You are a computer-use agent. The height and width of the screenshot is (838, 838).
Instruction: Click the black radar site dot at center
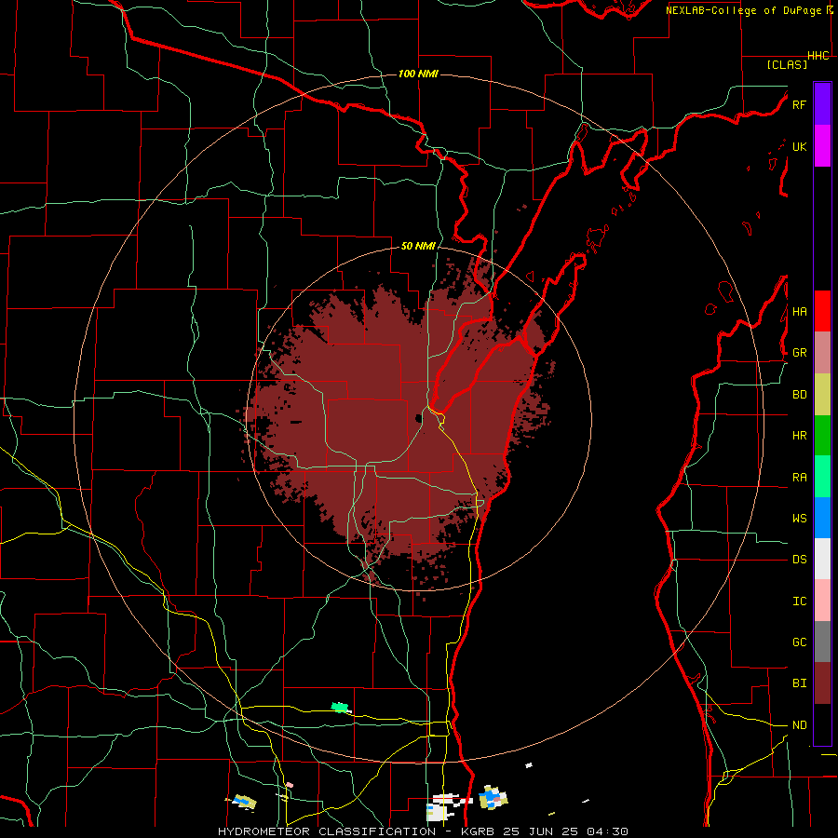(418, 418)
